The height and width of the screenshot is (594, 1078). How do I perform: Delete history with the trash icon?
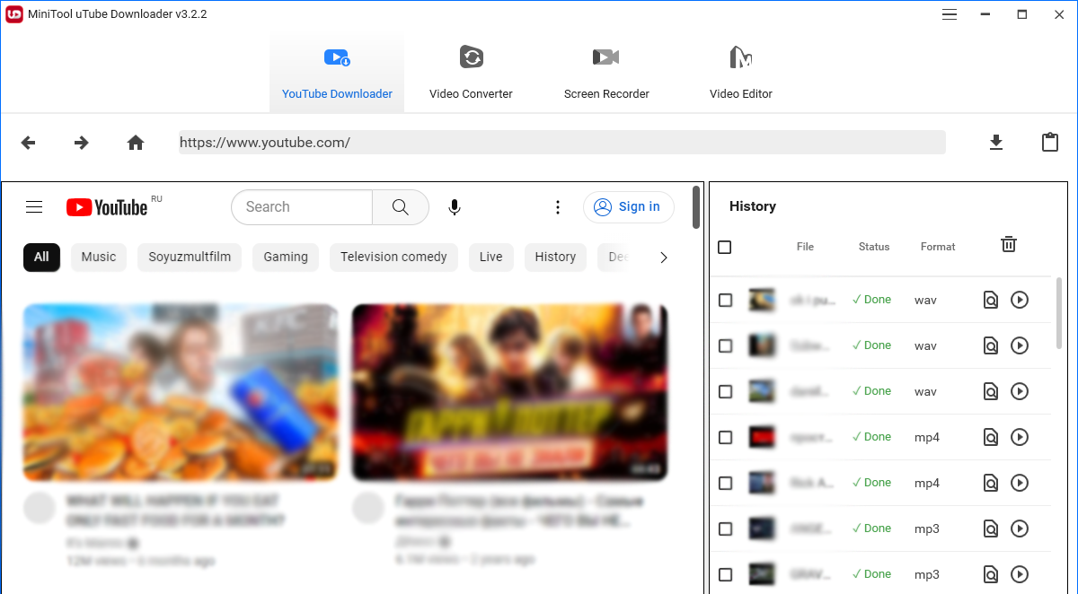pyautogui.click(x=1009, y=244)
